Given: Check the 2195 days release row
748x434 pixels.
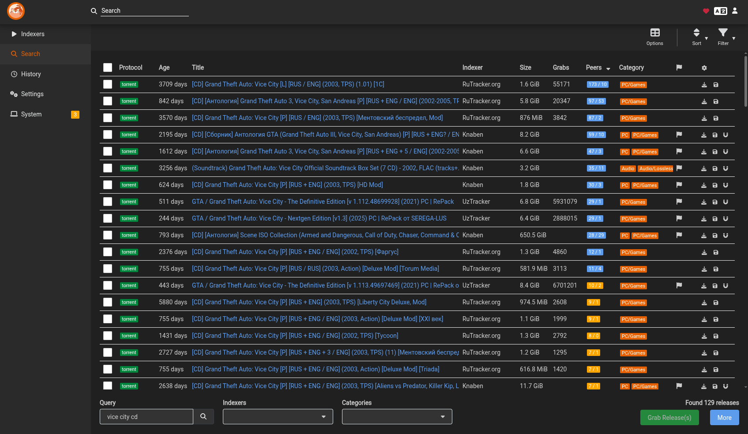Looking at the screenshot, I should coord(108,135).
